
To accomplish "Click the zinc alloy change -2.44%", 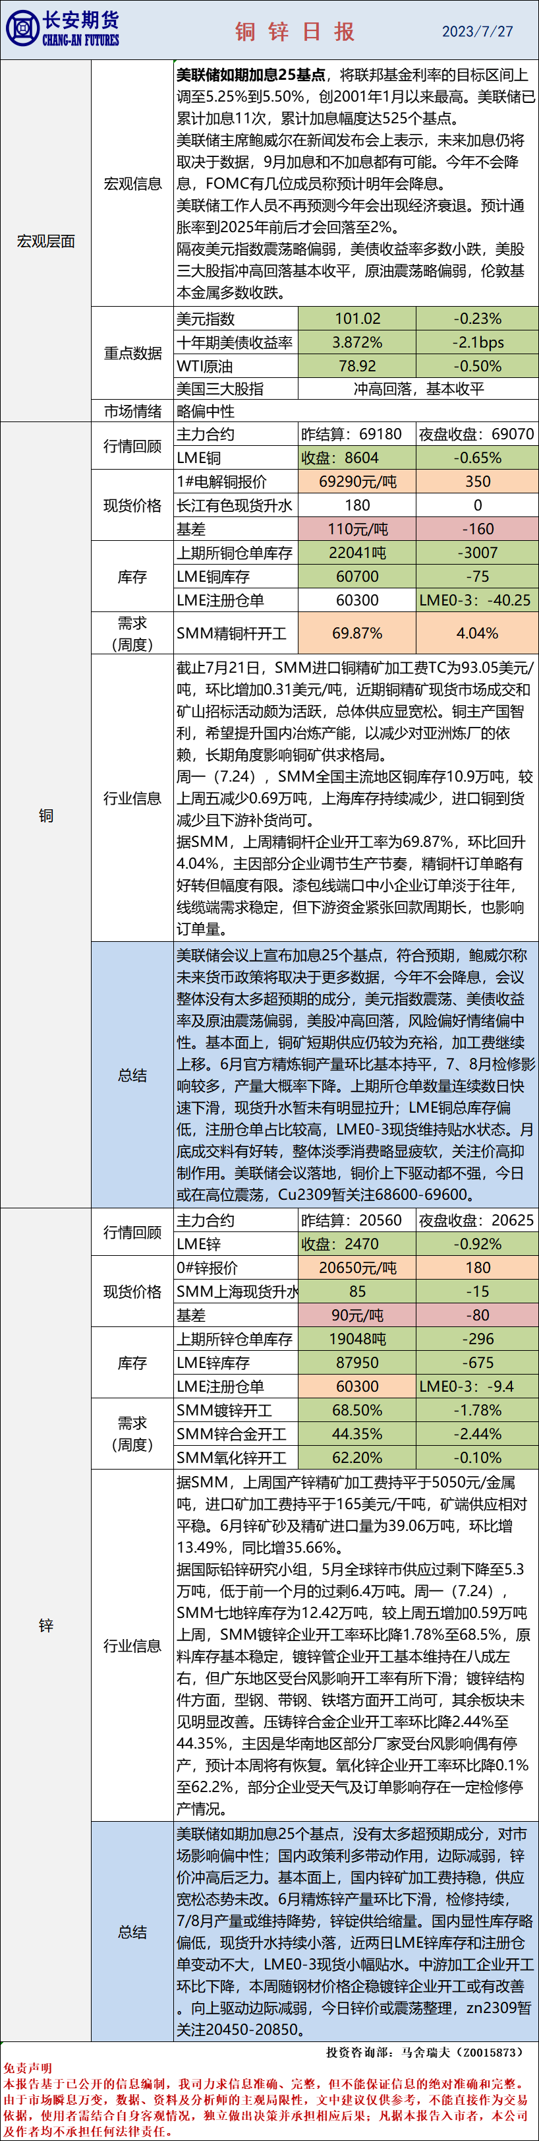I will click(478, 1434).
